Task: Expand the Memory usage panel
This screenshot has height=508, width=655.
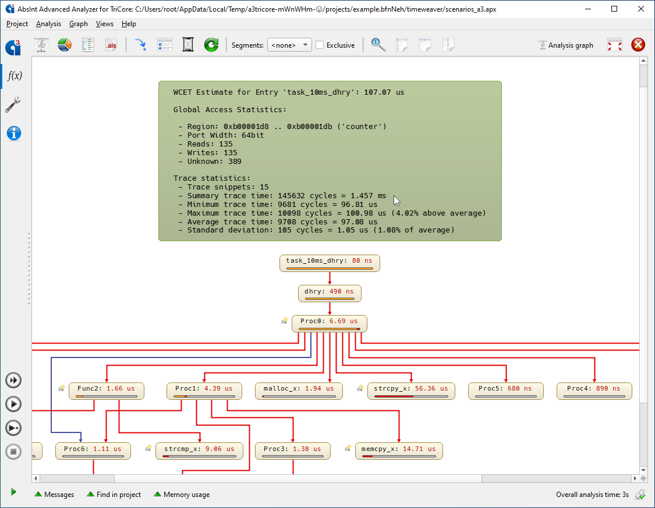Action: tap(182, 495)
